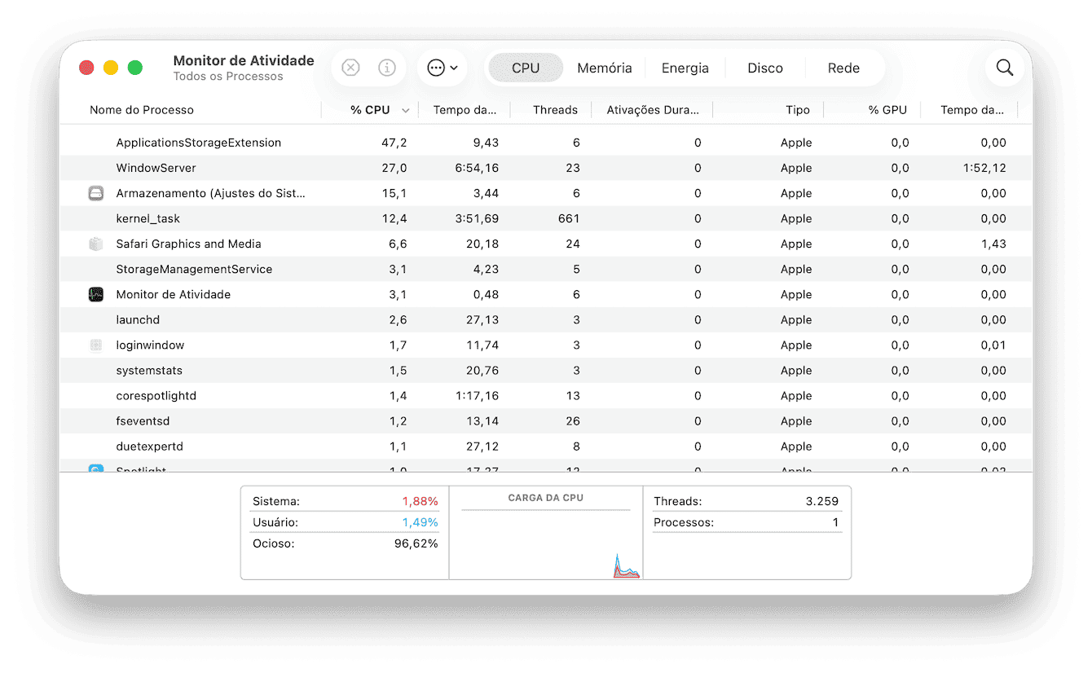Select the Safari Graphics and Media row
This screenshot has height=673, width=1092.
(546, 244)
